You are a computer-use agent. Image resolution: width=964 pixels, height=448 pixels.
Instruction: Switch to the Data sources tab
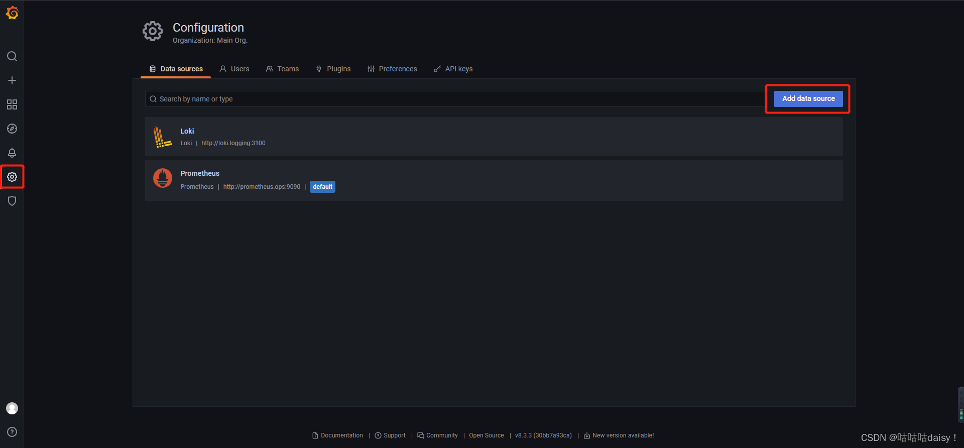tap(176, 69)
